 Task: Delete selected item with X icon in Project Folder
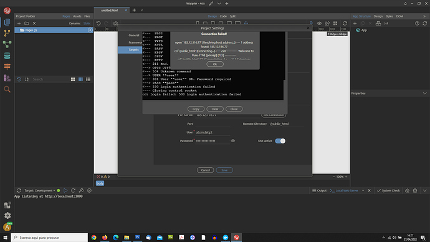(x=34, y=23)
